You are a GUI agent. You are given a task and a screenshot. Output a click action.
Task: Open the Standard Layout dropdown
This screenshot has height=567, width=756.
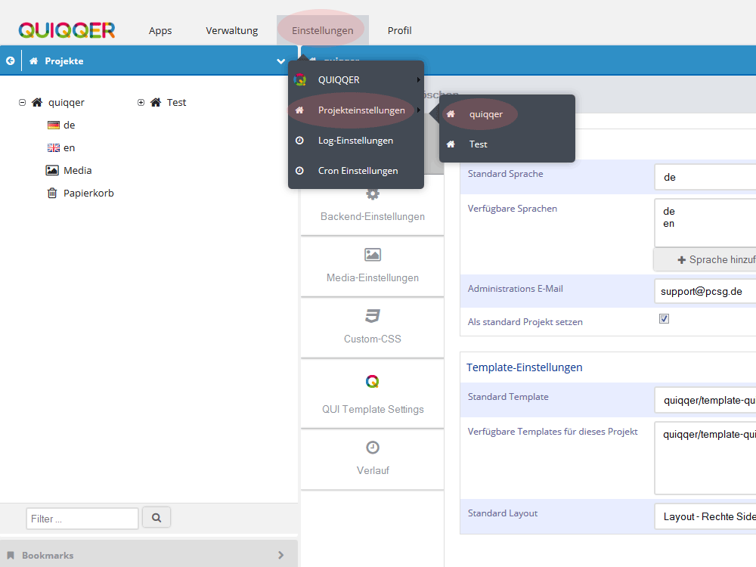(x=705, y=516)
